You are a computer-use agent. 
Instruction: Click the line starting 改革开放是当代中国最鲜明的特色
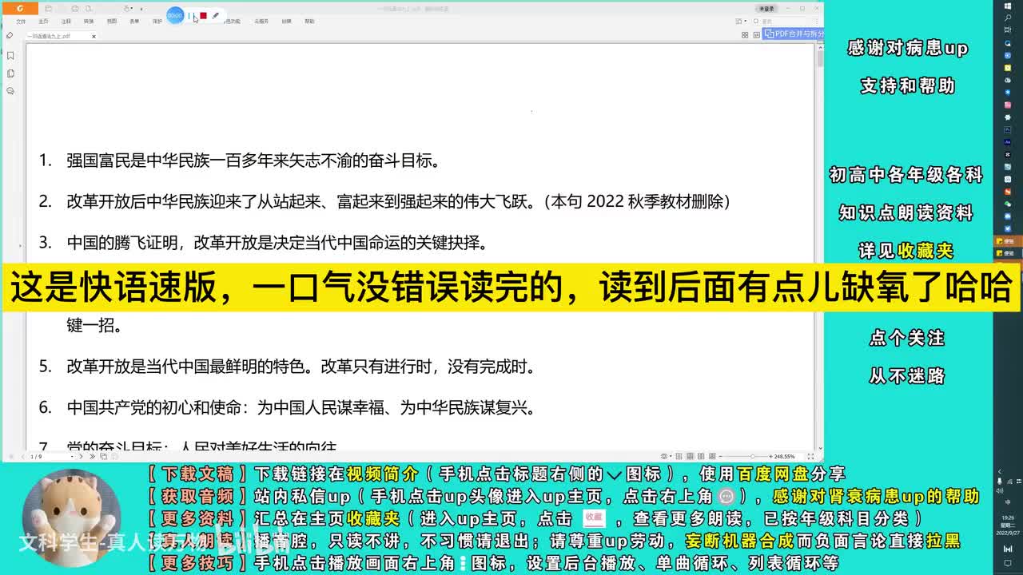[x=301, y=367]
